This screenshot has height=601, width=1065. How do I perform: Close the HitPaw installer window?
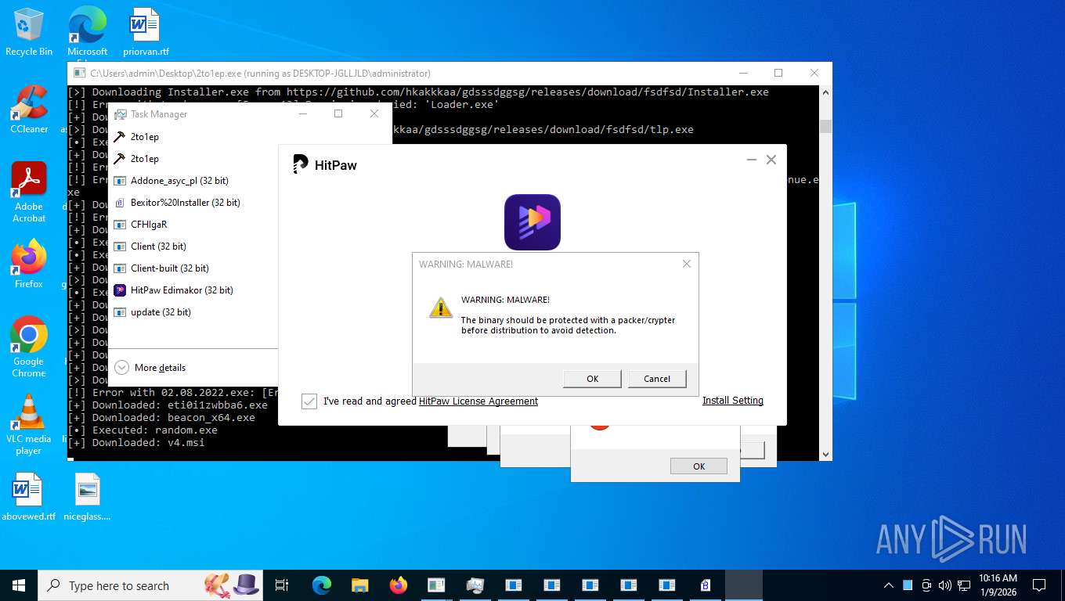click(771, 160)
